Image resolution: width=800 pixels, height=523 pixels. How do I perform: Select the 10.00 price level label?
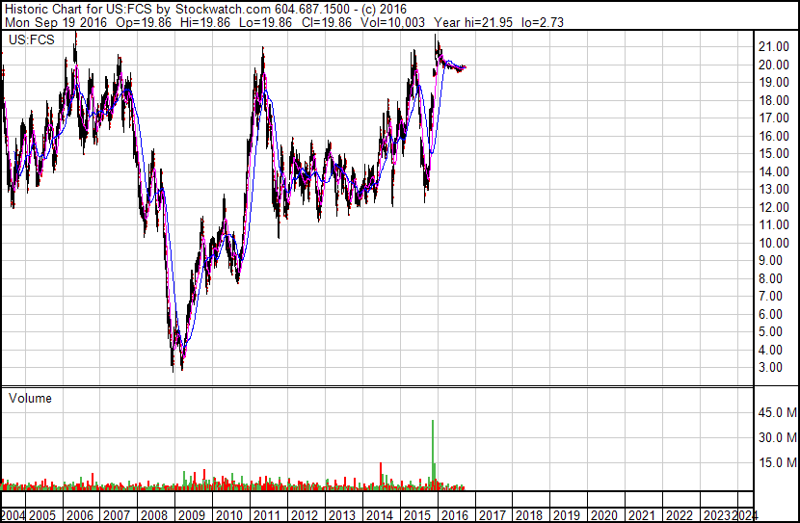[773, 243]
